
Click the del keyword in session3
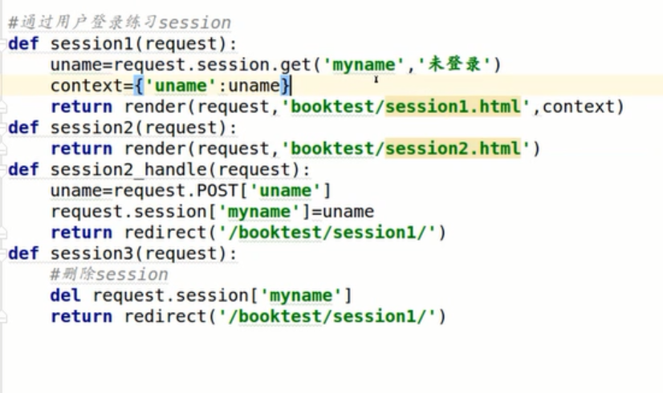(x=65, y=296)
